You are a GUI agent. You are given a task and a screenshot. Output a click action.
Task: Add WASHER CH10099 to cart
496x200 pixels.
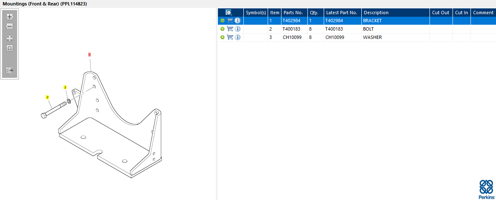point(230,37)
